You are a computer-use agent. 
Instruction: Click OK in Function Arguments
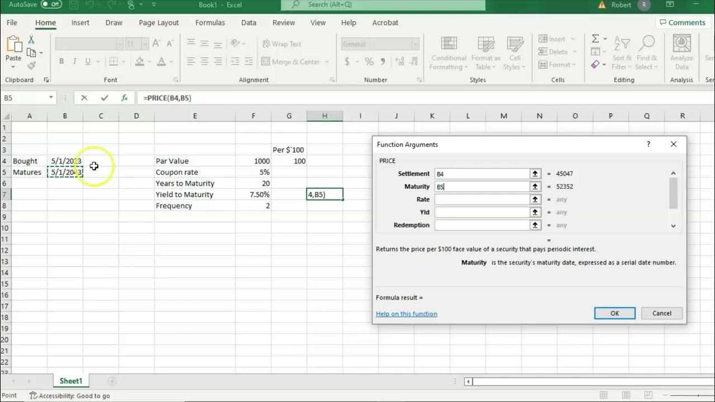pos(614,313)
